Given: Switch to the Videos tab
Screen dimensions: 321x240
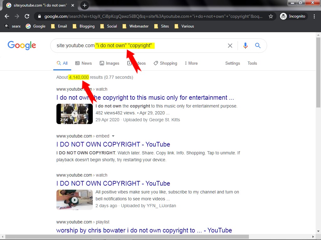Looking at the screenshot, I should (136, 63).
